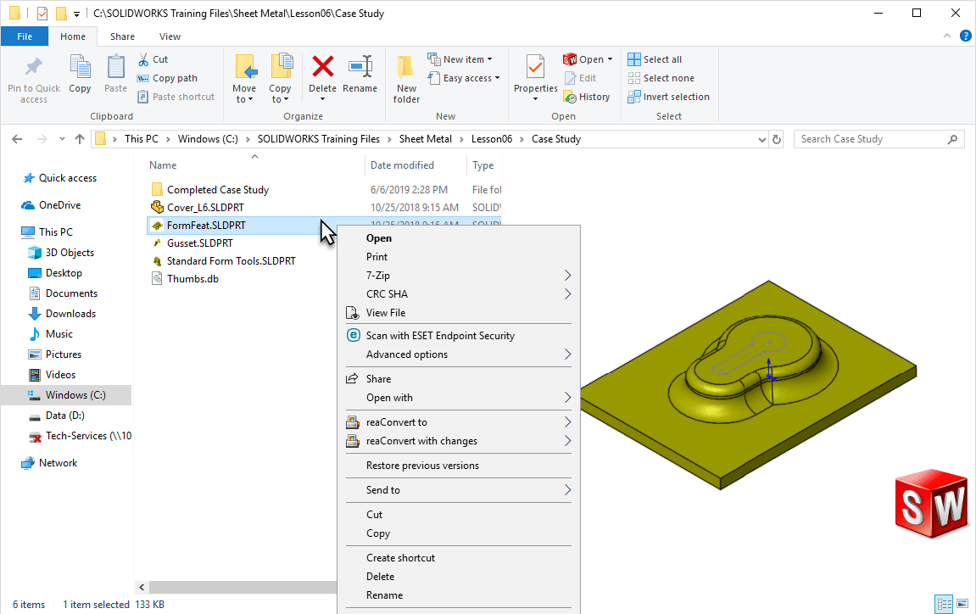This screenshot has width=976, height=614.
Task: Open Recent locations dropdown arrow
Action: click(x=62, y=139)
